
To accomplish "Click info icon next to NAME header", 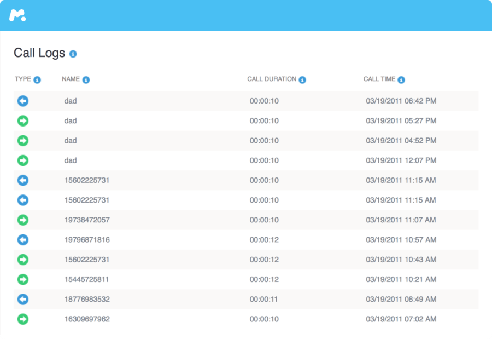I will click(x=86, y=79).
